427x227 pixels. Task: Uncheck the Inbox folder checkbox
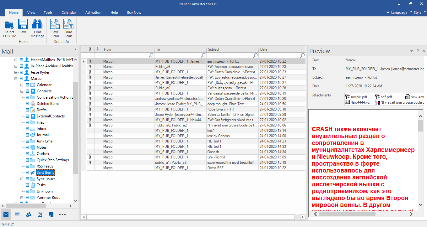pyautogui.click(x=27, y=129)
